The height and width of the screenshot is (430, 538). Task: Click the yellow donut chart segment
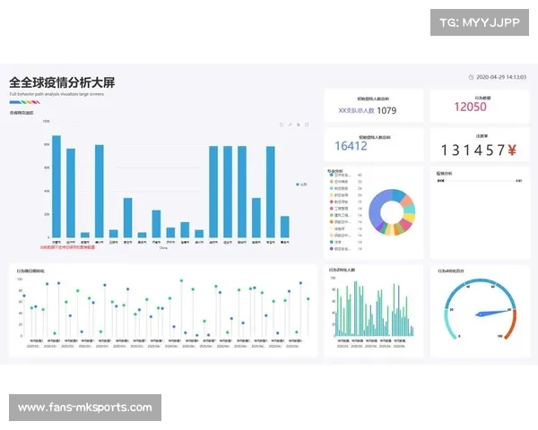tap(409, 218)
